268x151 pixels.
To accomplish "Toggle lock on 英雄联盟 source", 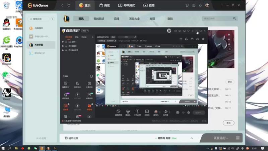I will [66, 50].
